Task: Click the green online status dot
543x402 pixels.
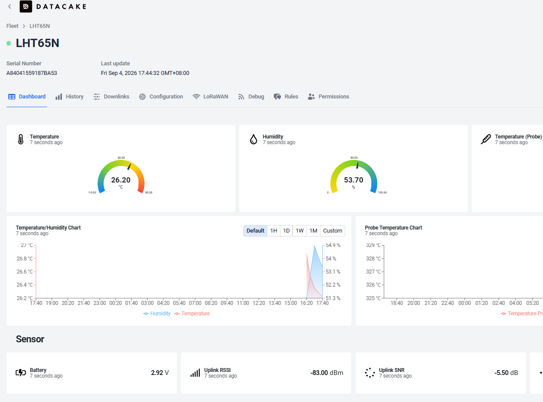Action: [x=9, y=43]
